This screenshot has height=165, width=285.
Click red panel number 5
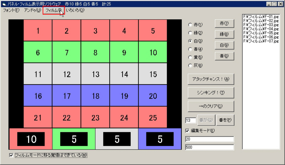point(153,30)
